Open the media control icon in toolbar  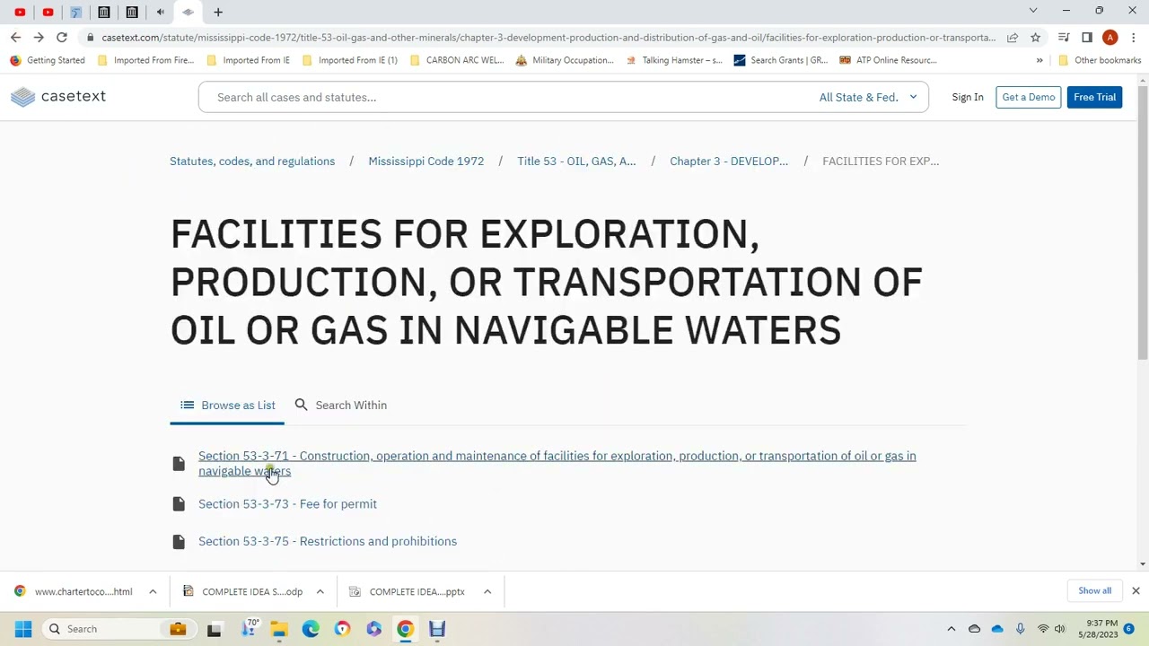tap(1064, 38)
